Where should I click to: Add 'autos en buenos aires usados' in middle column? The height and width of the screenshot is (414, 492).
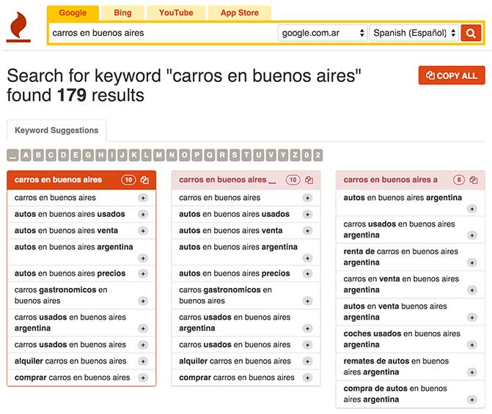click(307, 214)
